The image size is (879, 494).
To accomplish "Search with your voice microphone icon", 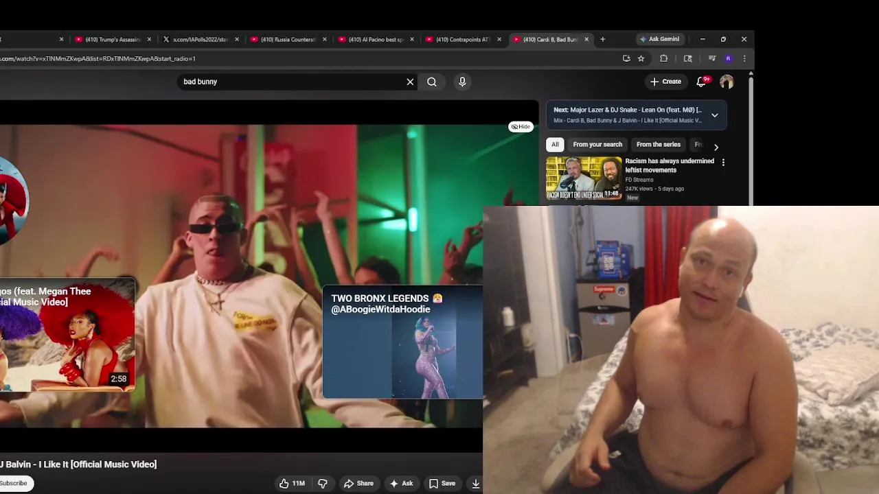I will 462,82.
